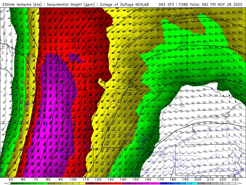Click the 130 value on the color scale
The height and width of the screenshot is (185, 246).
(x=111, y=179)
